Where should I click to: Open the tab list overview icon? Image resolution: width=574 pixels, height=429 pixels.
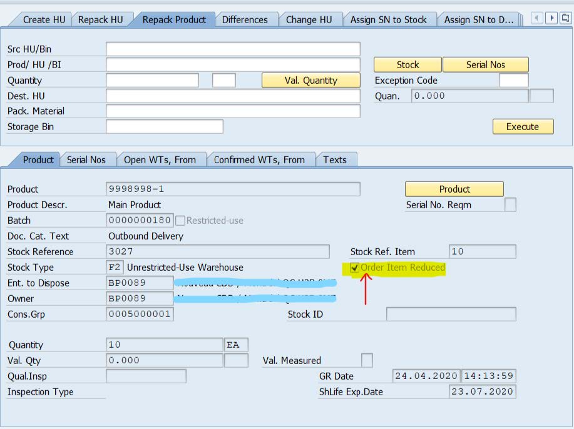[x=565, y=19]
